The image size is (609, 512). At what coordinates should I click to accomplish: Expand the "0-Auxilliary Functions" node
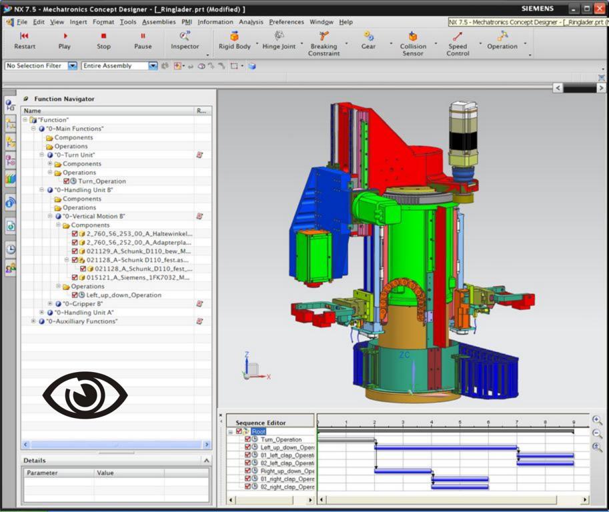pos(33,321)
